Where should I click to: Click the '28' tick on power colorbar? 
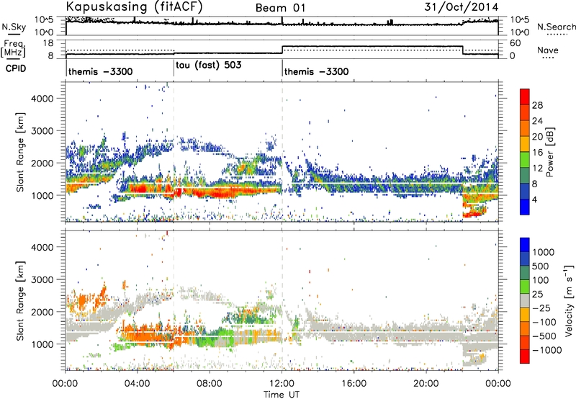537,105
